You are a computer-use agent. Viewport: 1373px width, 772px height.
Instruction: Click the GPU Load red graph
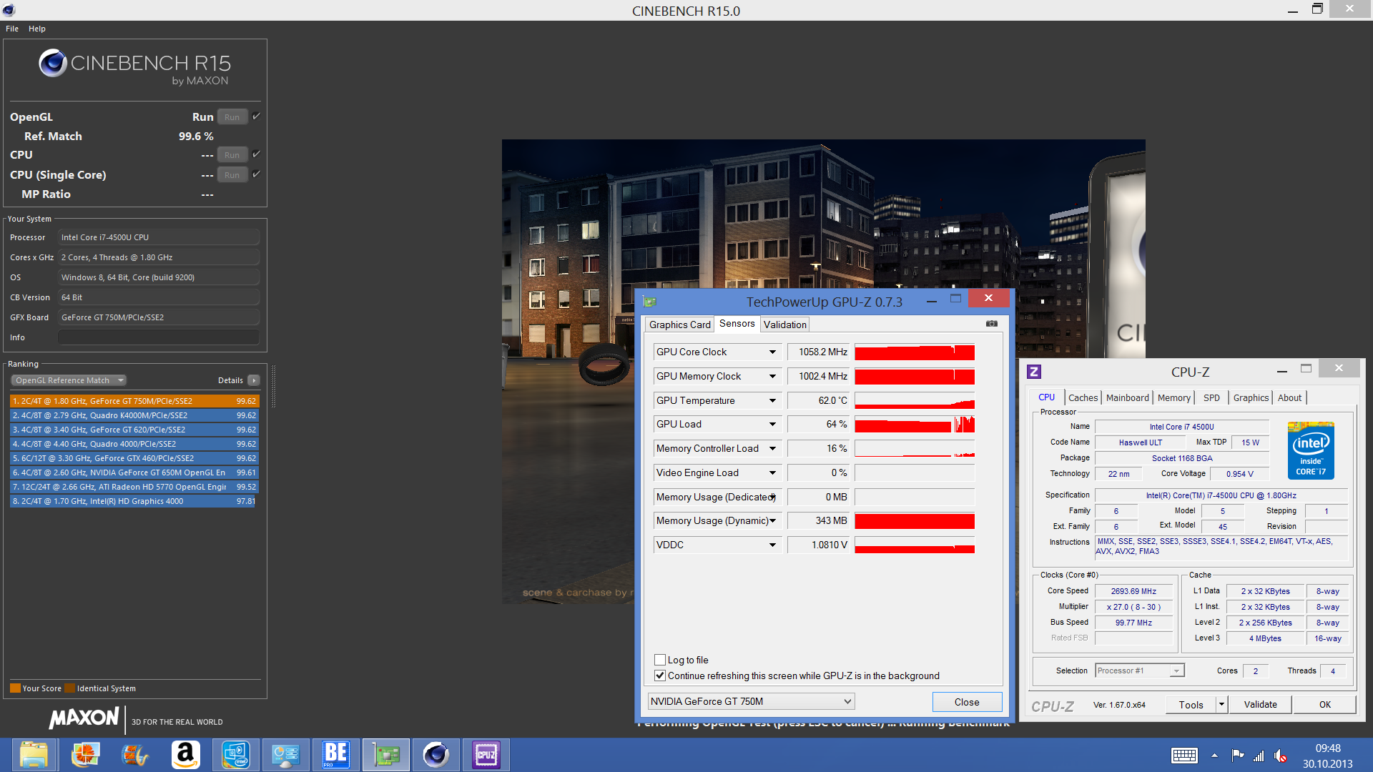pos(915,425)
